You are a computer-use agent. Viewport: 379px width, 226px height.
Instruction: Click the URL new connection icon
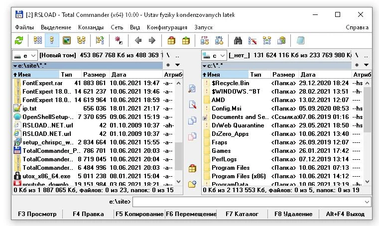point(219,40)
